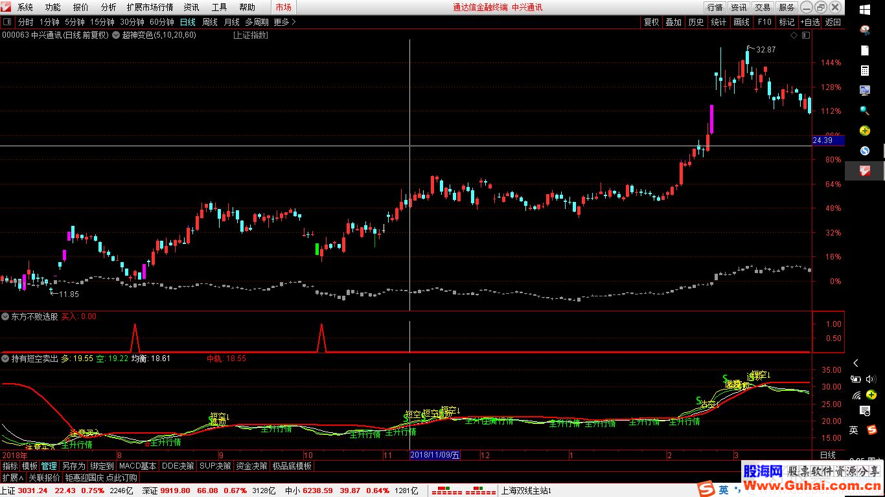885x497 pixels.
Task: Expand the 扩展∧ panel
Action: click(13, 478)
